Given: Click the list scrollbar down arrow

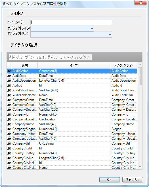Looking at the screenshot, I should (140, 167).
